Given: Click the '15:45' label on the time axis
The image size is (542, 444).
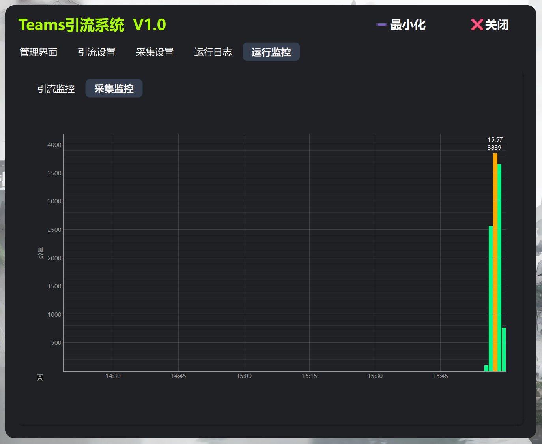Looking at the screenshot, I should pyautogui.click(x=440, y=376).
